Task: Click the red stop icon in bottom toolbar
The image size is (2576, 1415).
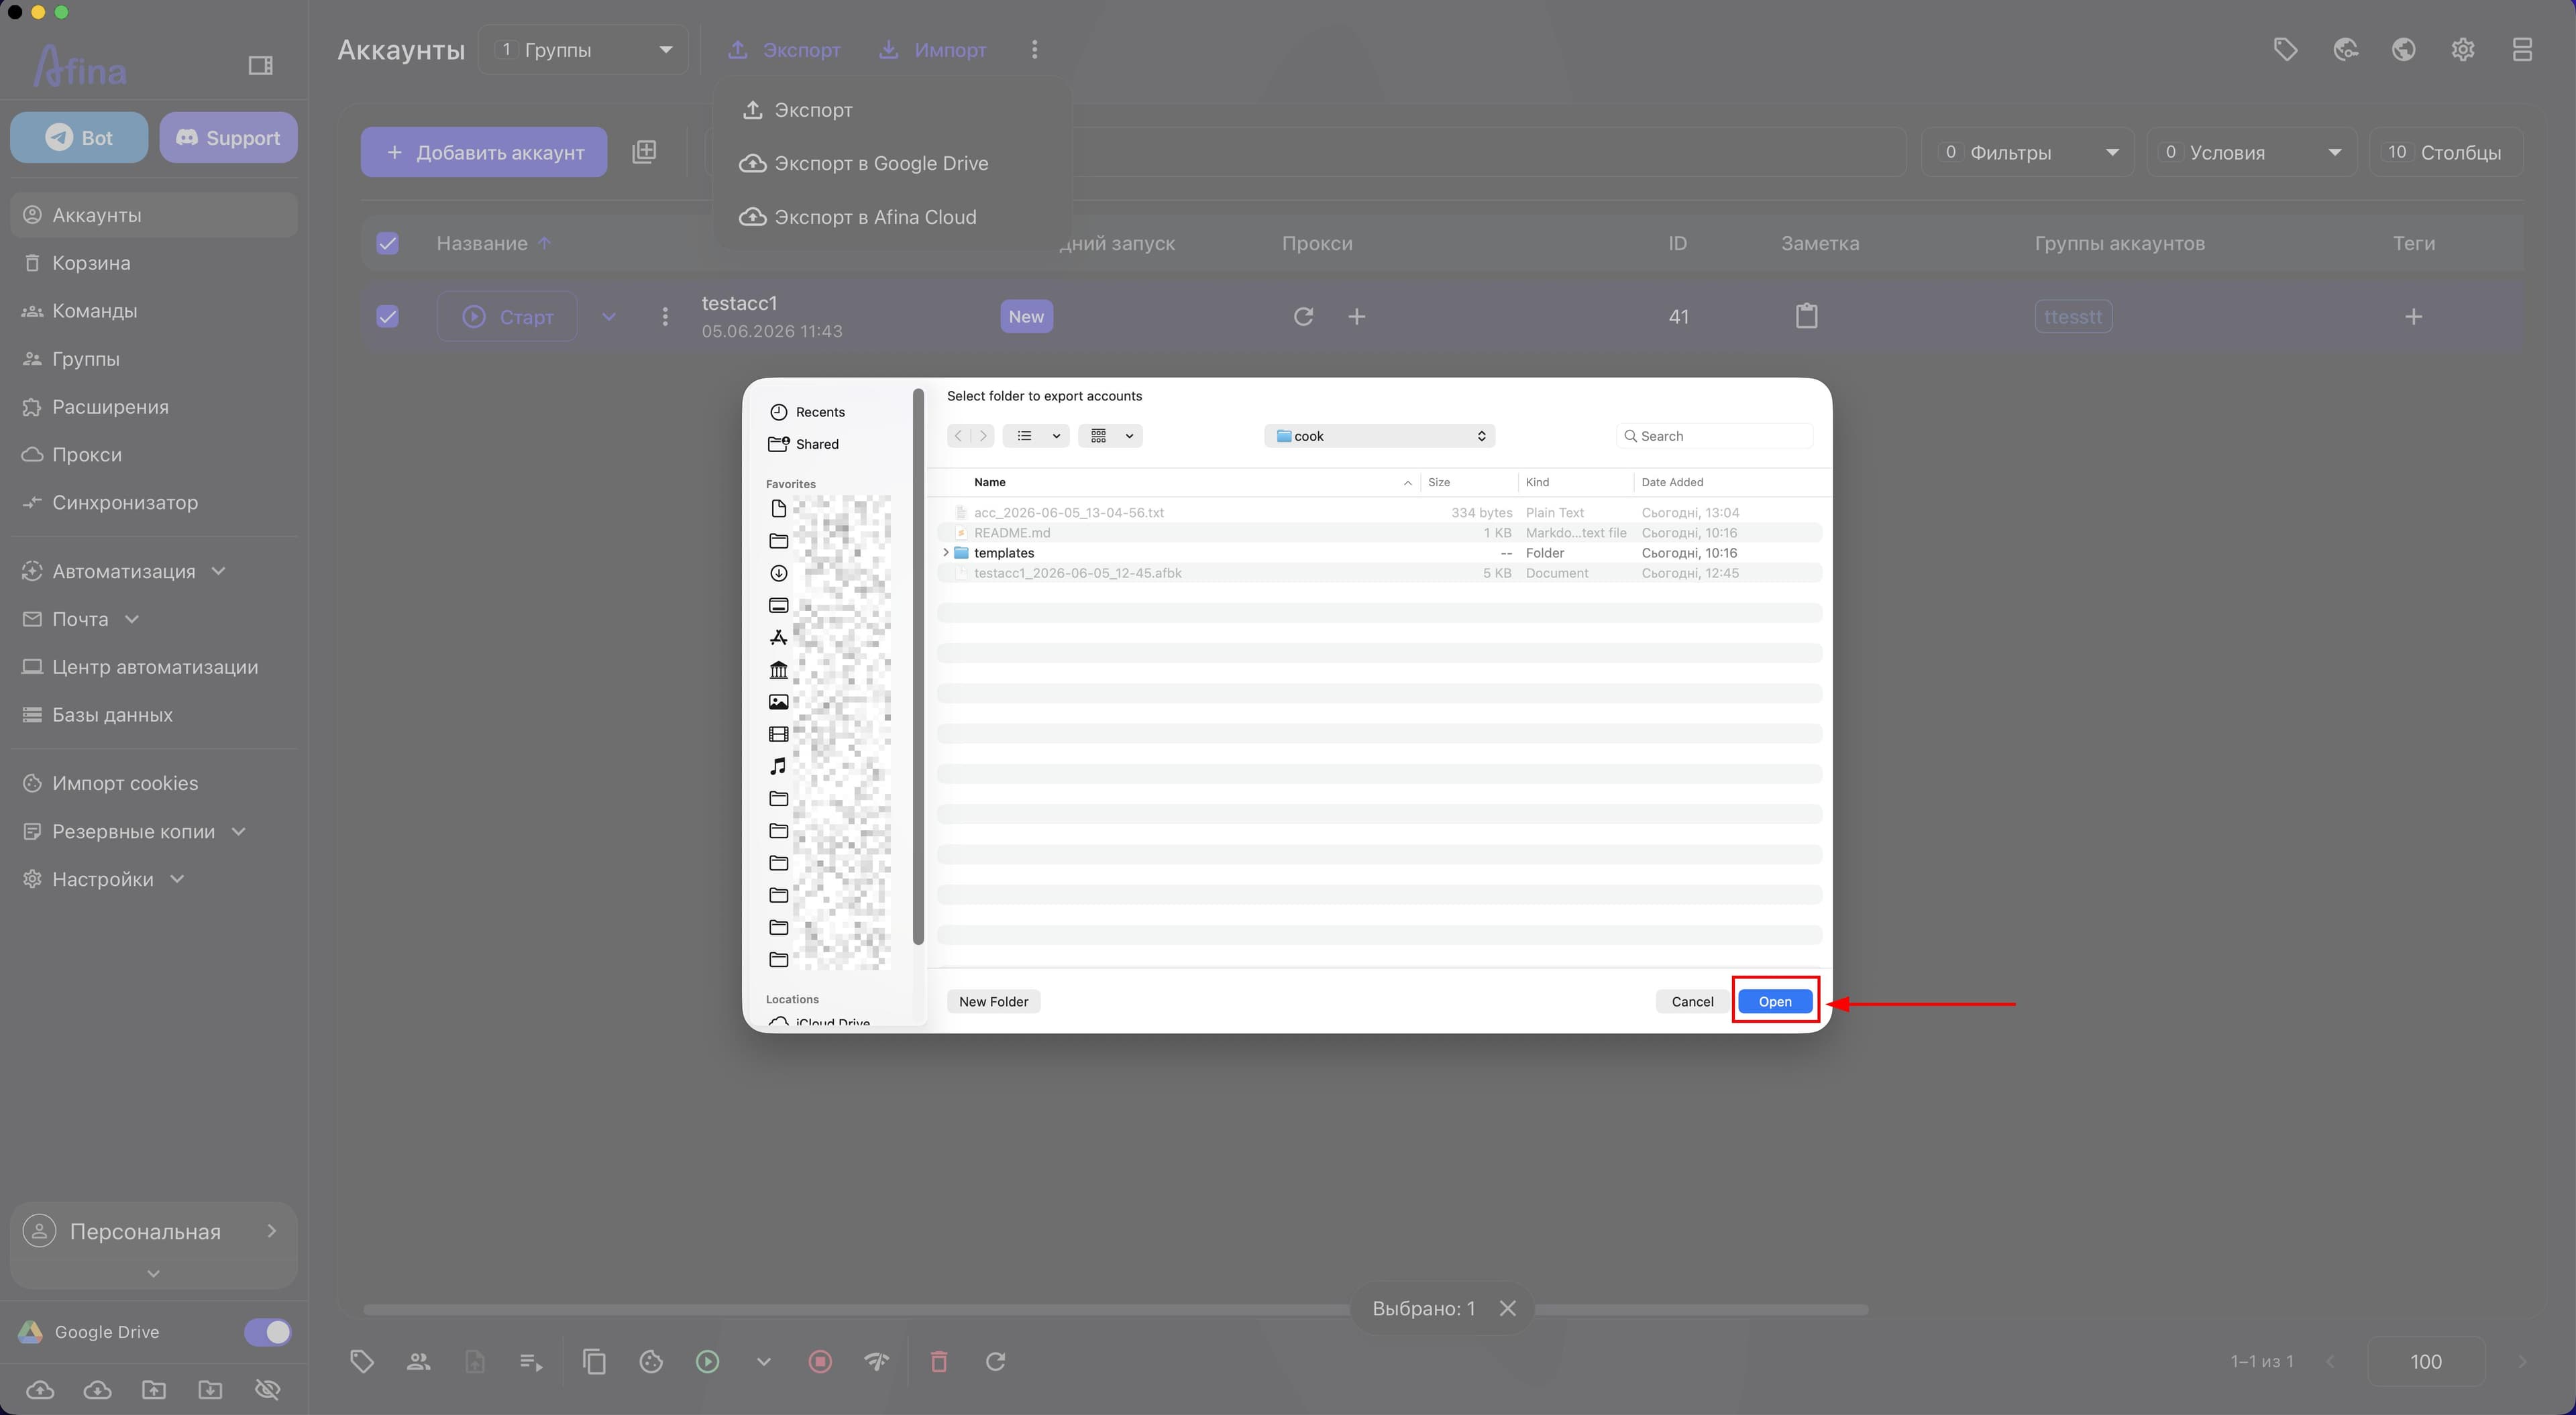Action: [x=820, y=1361]
